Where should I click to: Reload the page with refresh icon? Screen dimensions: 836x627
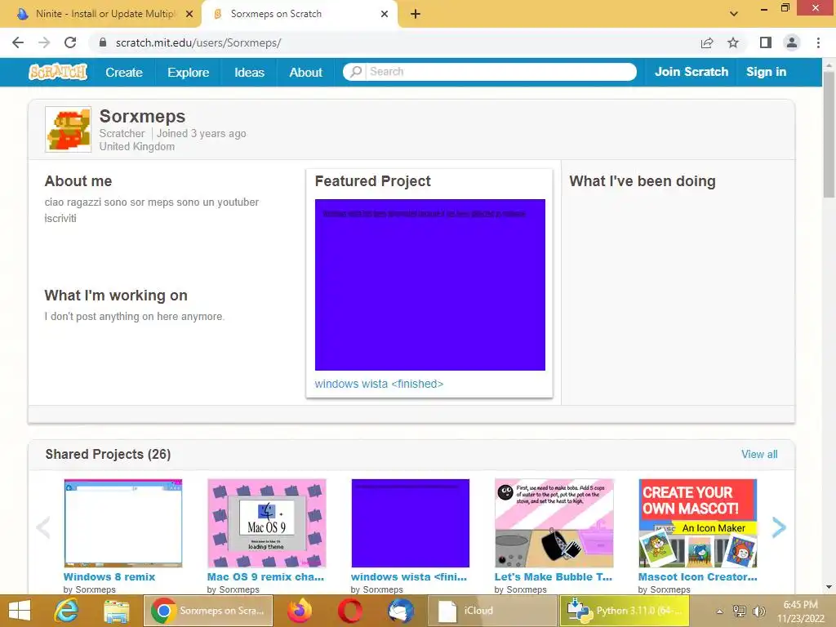[70, 42]
